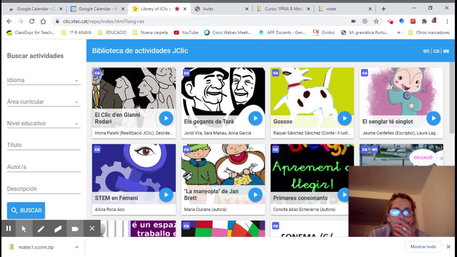457x257 pixels.
Task: Play El senglar té singlot activity
Action: tap(433, 118)
